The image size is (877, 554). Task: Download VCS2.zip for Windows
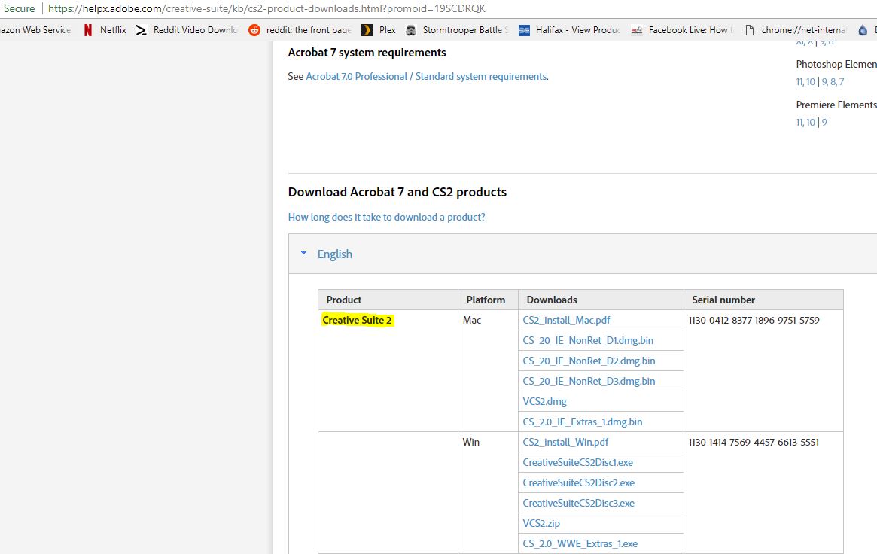[x=541, y=523]
